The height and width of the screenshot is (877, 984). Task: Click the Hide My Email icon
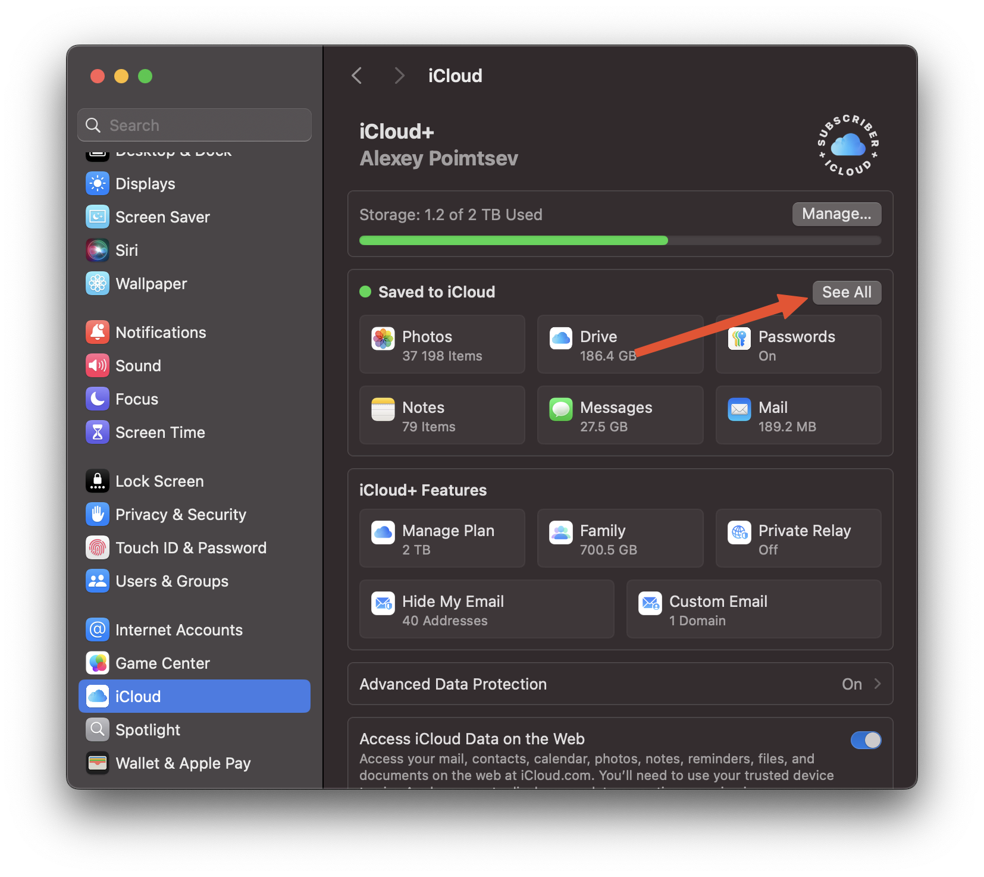pyautogui.click(x=383, y=604)
